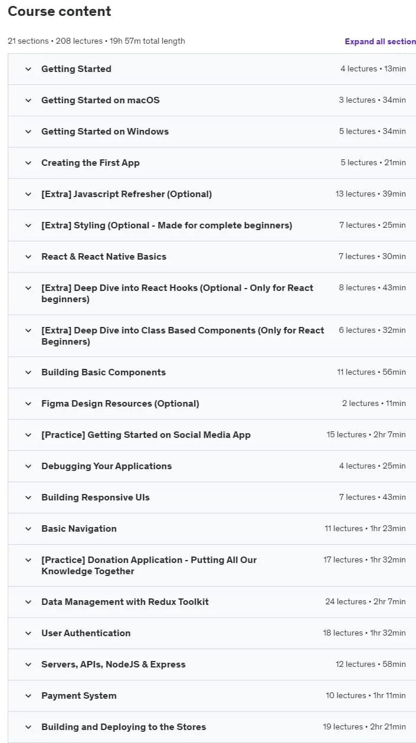Expand Figma Design Resources chevron
The image size is (416, 743).
tap(28, 404)
